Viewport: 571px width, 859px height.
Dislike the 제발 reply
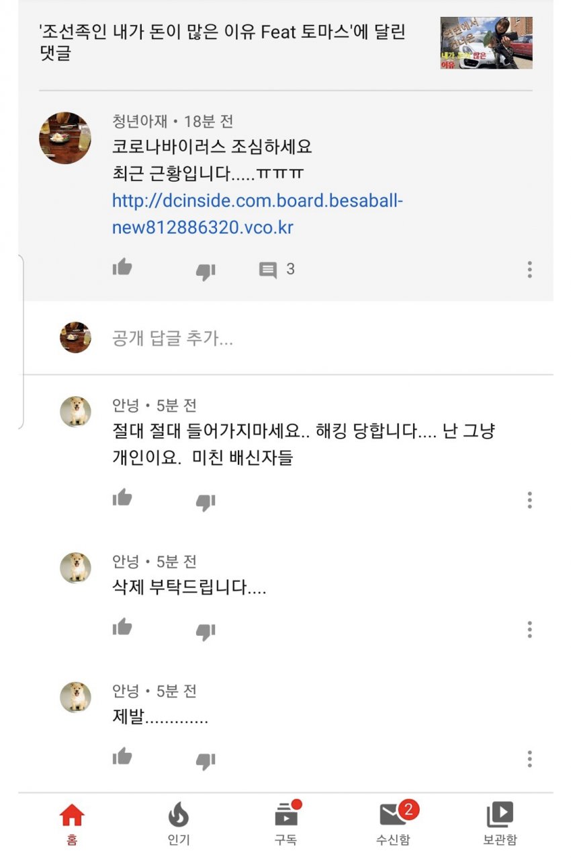pyautogui.click(x=205, y=760)
